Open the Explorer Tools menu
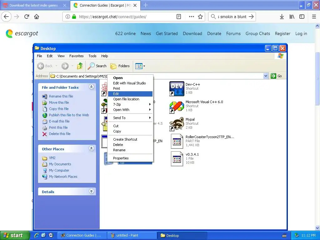The image size is (320, 240). click(x=92, y=56)
